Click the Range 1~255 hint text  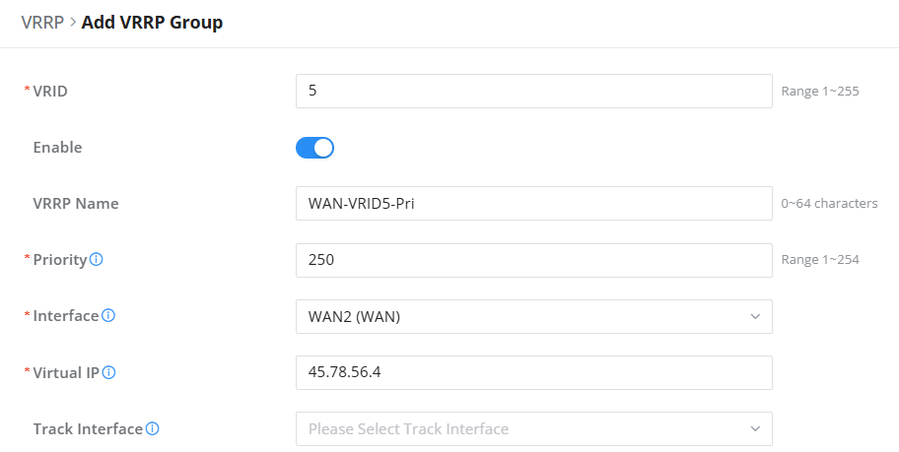click(820, 91)
